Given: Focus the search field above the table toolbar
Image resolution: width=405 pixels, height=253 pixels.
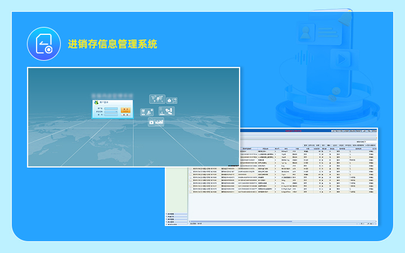Looking at the screenshot, I should [x=370, y=142].
